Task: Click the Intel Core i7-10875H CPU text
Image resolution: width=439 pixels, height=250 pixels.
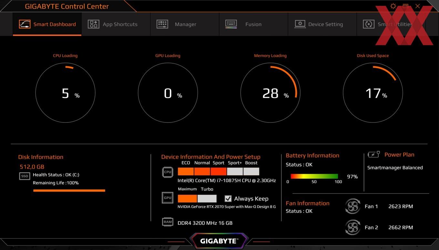Action: [x=227, y=181]
